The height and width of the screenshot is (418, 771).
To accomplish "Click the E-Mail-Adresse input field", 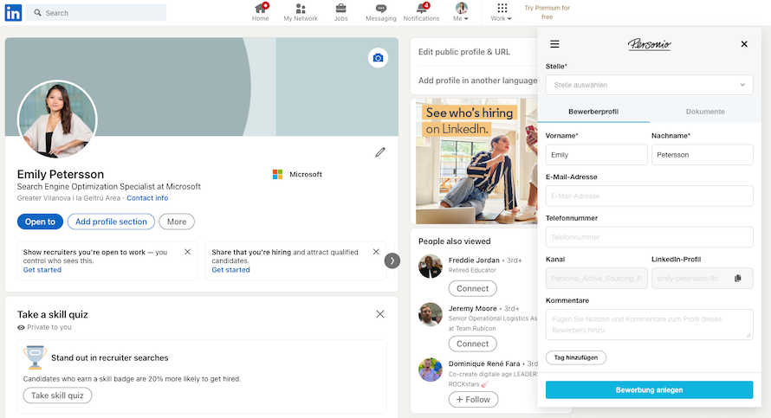I will (649, 196).
